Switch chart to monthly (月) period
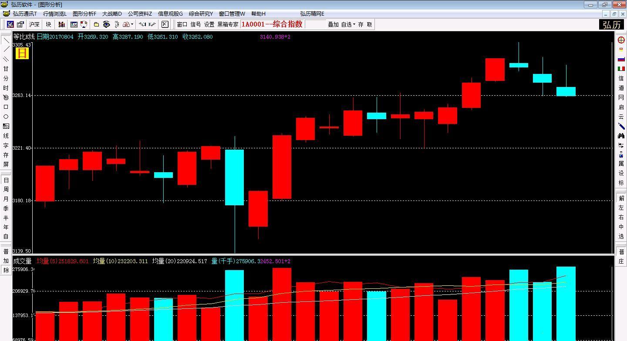This screenshot has height=341, width=627. 6,199
